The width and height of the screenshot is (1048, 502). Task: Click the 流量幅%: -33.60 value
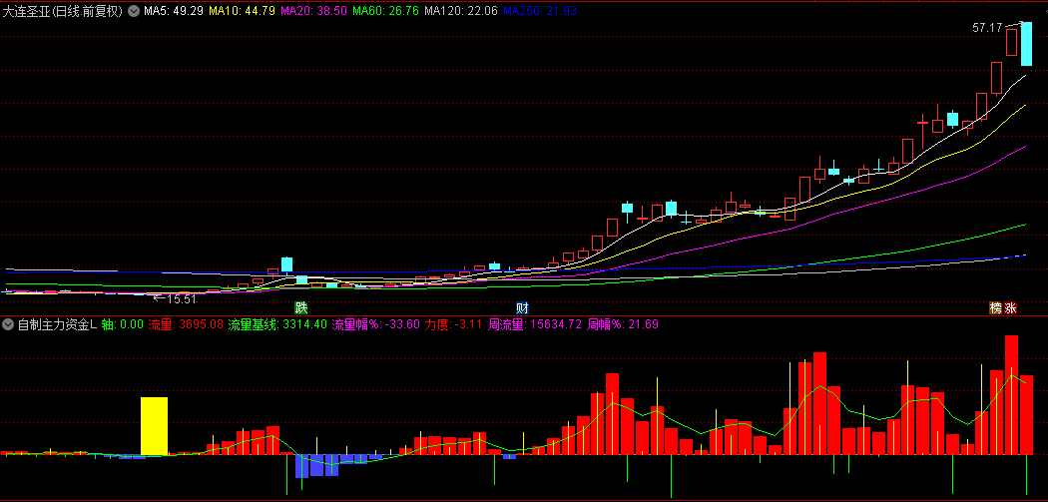(x=375, y=325)
